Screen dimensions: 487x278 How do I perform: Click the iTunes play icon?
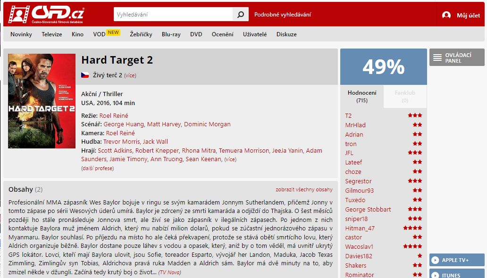tap(435, 275)
